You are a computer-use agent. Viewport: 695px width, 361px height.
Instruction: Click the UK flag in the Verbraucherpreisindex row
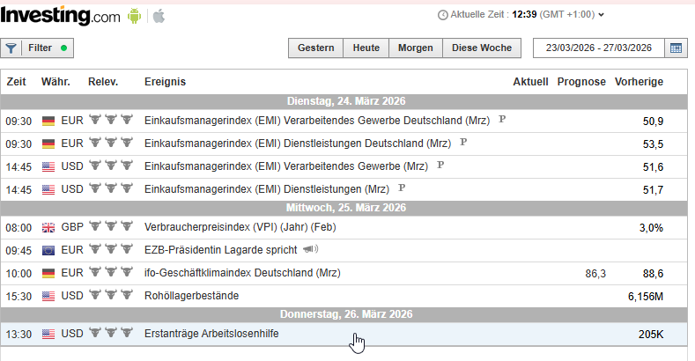click(x=48, y=228)
